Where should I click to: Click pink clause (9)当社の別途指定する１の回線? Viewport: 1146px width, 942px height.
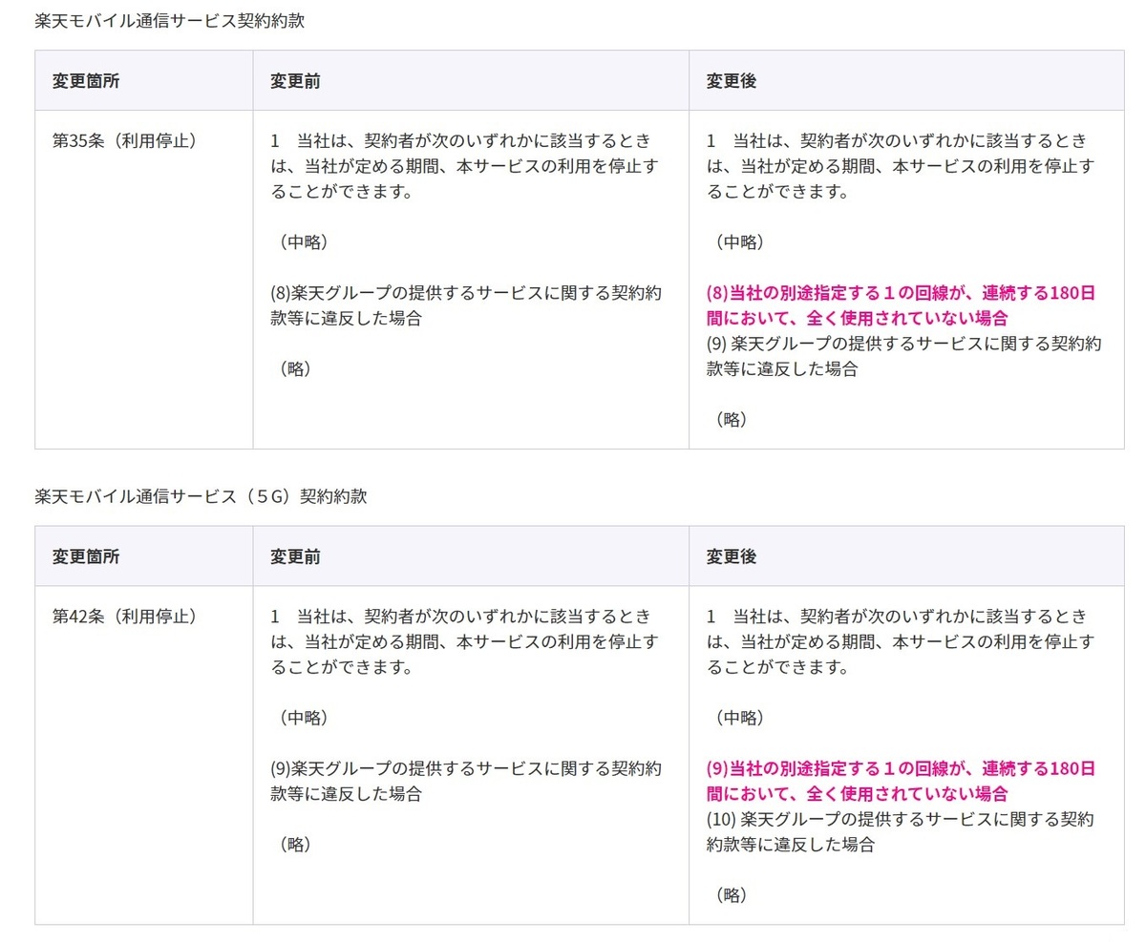tap(901, 781)
